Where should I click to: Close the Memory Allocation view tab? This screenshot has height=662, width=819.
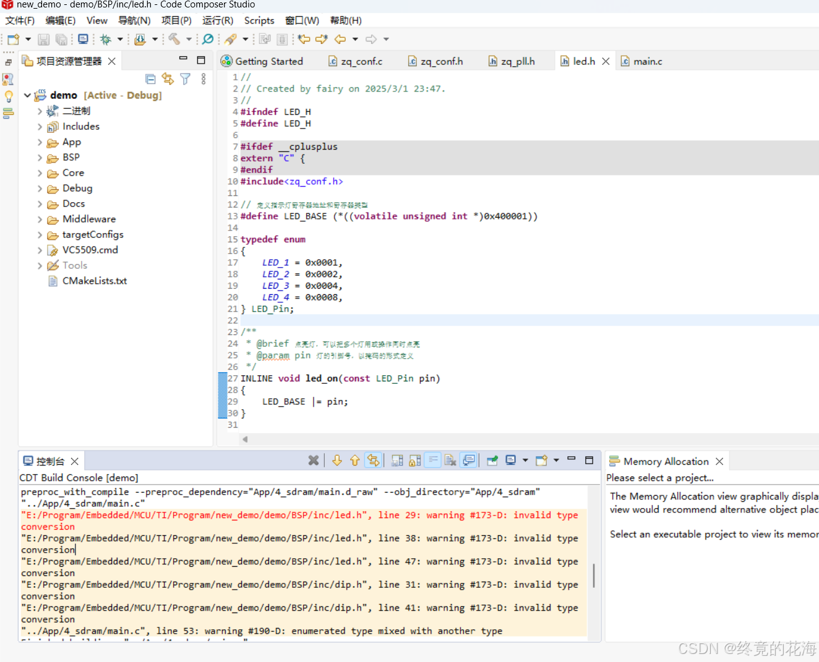[x=719, y=462]
